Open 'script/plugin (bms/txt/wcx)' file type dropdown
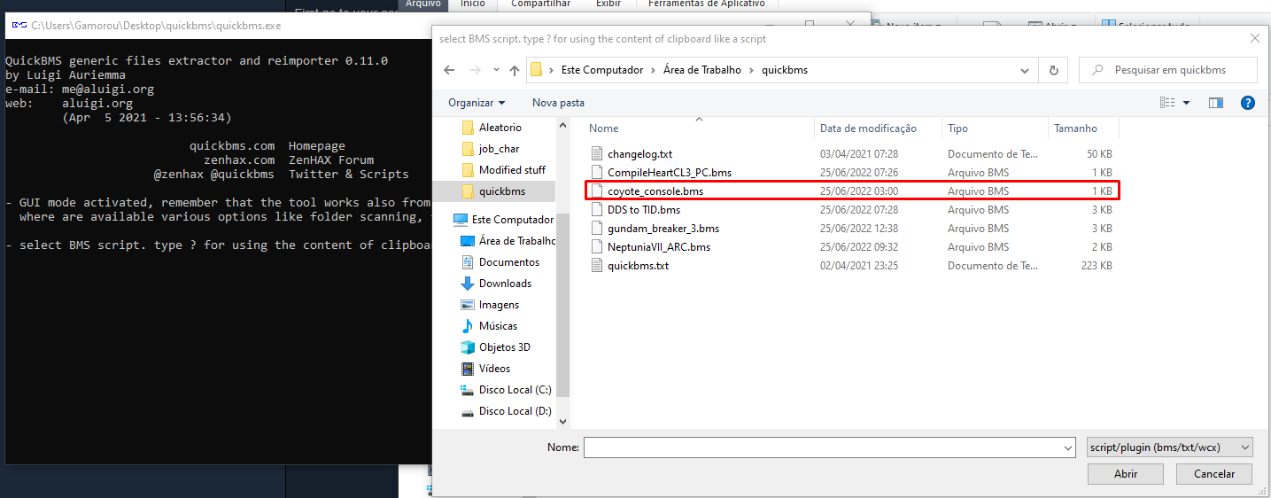The image size is (1271, 498). pyautogui.click(x=1170, y=447)
